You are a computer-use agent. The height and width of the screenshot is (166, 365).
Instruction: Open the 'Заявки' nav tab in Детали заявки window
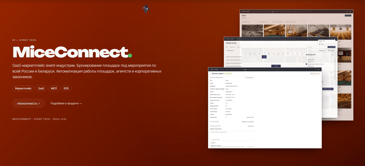(x=245, y=70)
